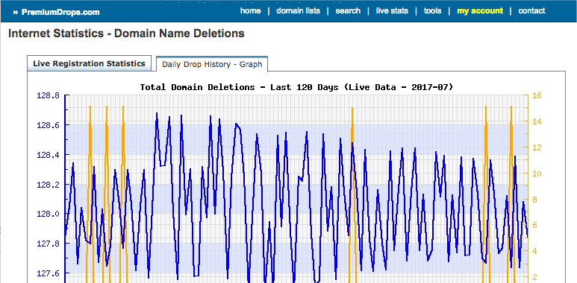The width and height of the screenshot is (577, 283).
Task: Select Daily Drop History - Graph tab
Action: [212, 64]
